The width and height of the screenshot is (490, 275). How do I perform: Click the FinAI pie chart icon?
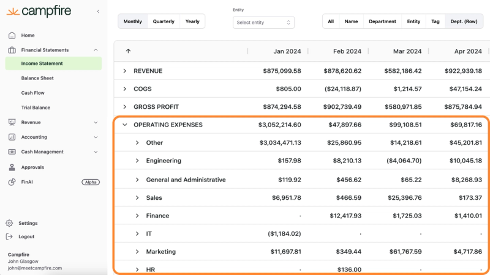tap(12, 182)
